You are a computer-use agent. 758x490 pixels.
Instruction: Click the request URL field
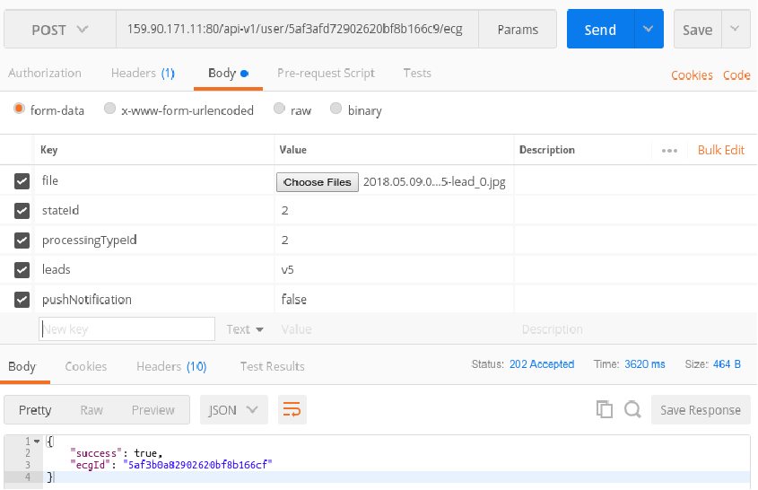coord(297,30)
